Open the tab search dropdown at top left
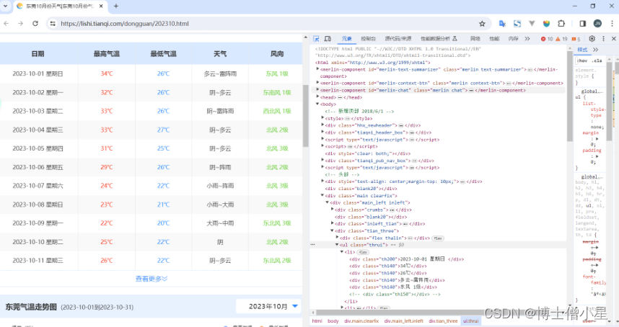This screenshot has width=619, height=327. (x=6, y=6)
